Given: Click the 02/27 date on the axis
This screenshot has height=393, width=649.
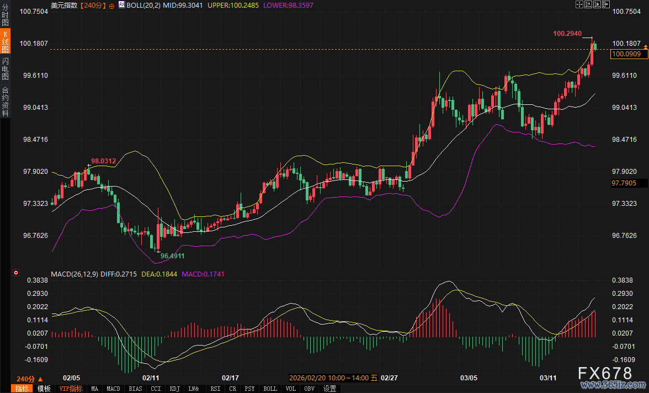Looking at the screenshot, I should pyautogui.click(x=389, y=378).
